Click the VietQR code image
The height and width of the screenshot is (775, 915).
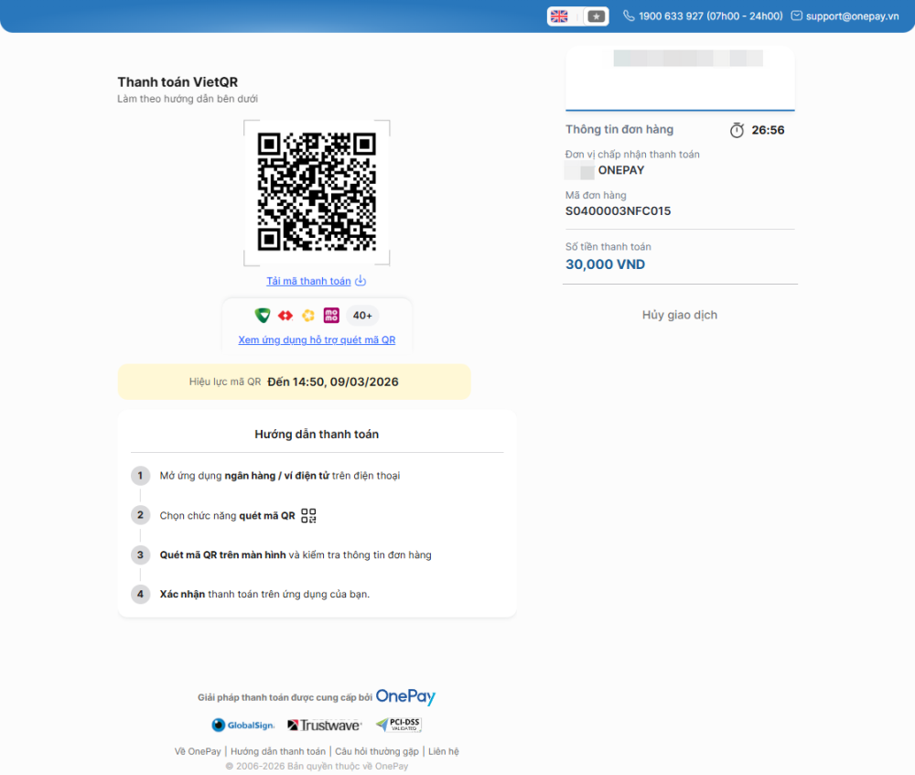pyautogui.click(x=317, y=192)
